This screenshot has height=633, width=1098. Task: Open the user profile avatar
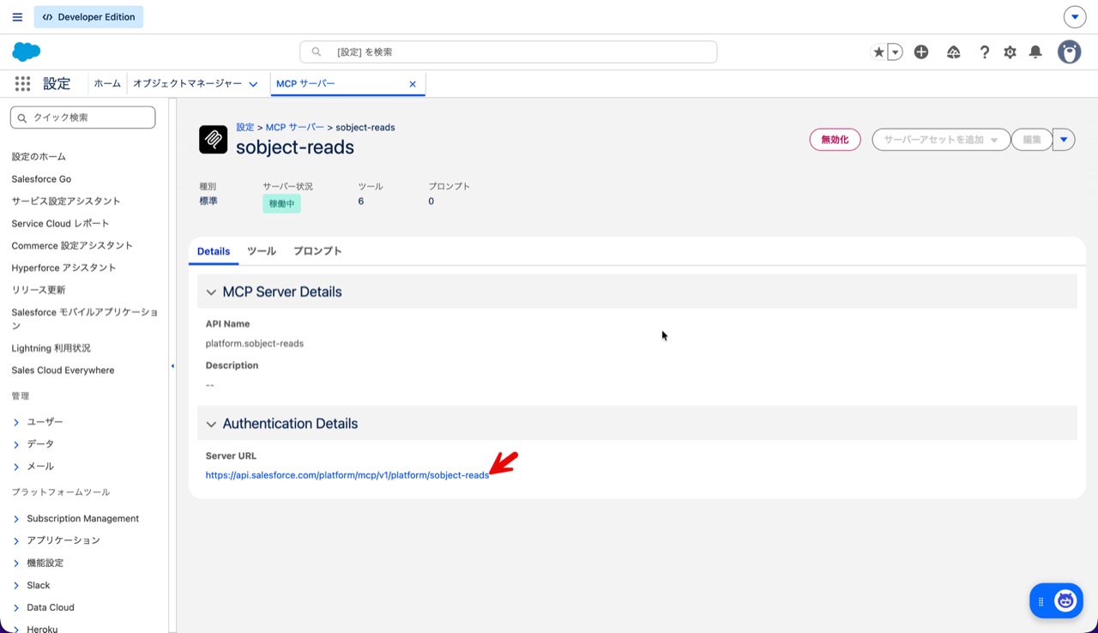(1069, 52)
